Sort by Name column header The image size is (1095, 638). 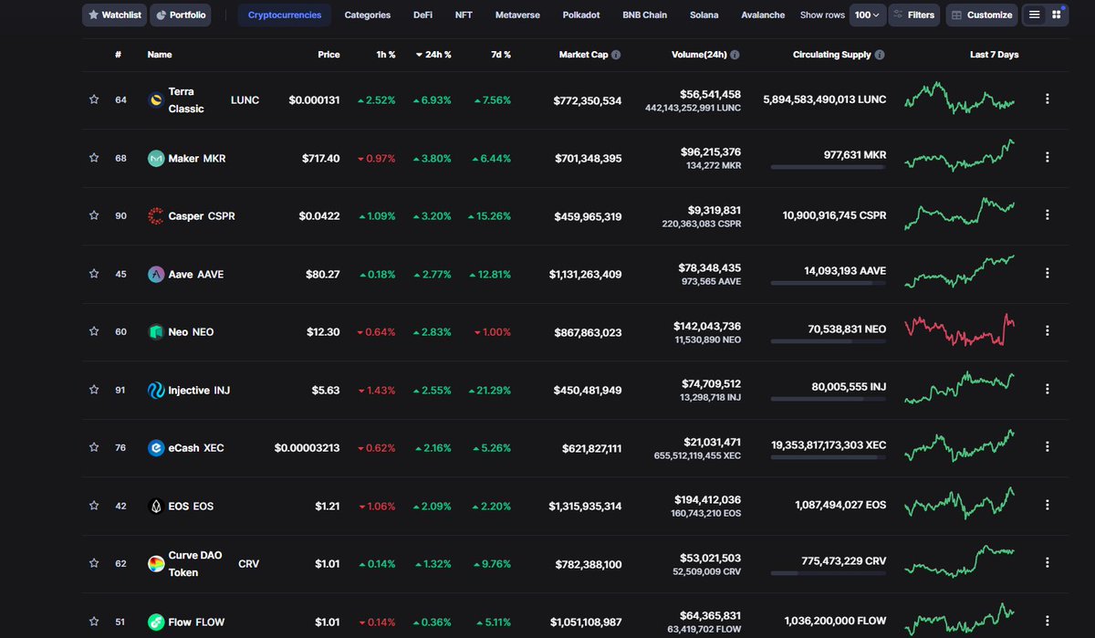(160, 55)
